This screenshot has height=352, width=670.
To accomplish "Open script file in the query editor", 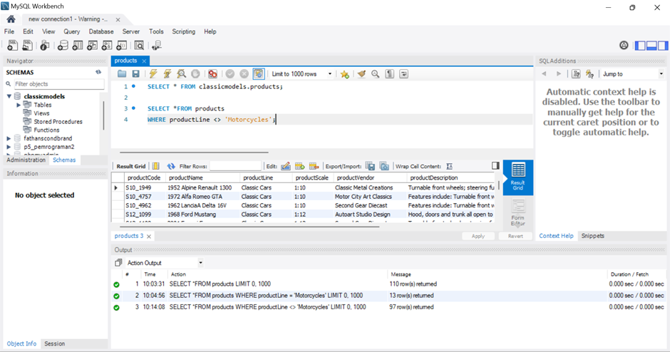I will (x=122, y=74).
